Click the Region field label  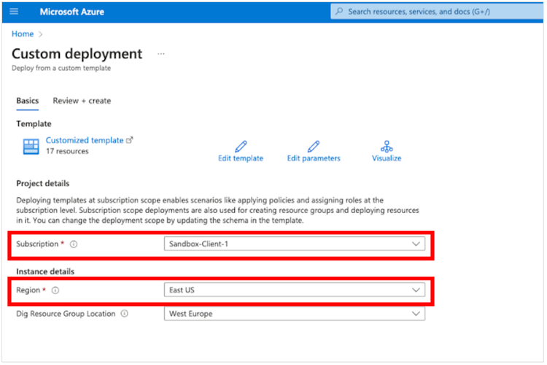(x=28, y=290)
